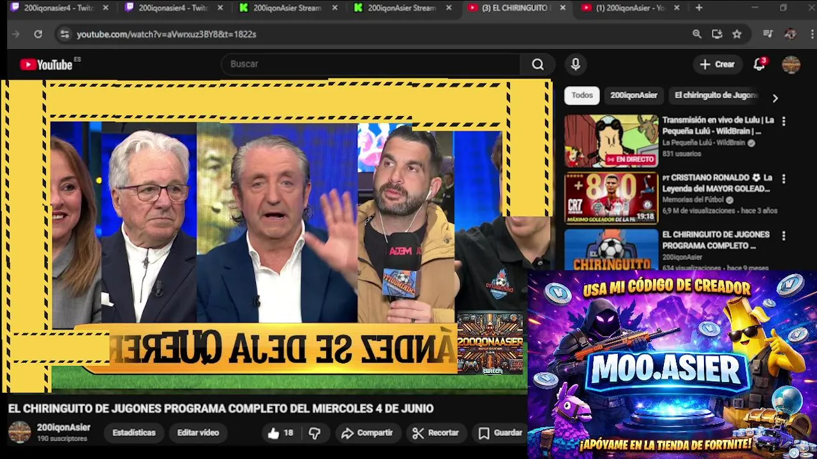This screenshot has width=817, height=459.
Task: Open the Estadísticas button
Action: point(133,433)
